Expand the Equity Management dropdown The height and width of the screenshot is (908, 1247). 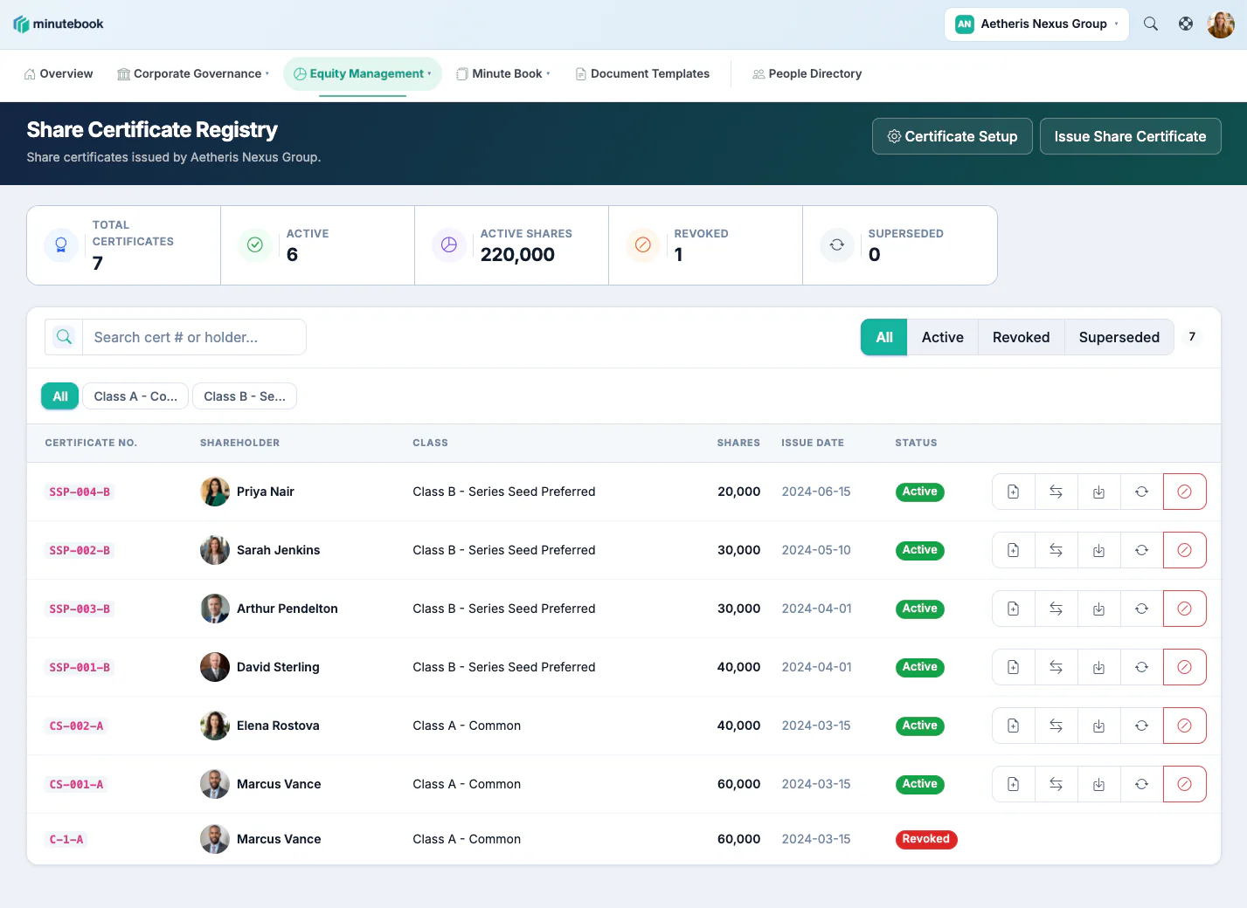click(x=363, y=74)
